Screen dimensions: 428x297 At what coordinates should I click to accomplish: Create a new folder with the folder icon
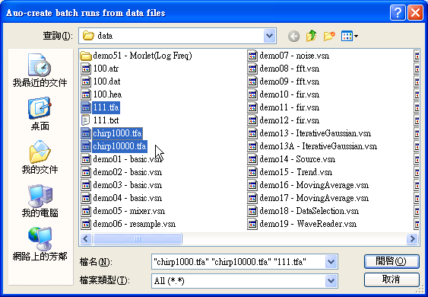click(x=329, y=36)
